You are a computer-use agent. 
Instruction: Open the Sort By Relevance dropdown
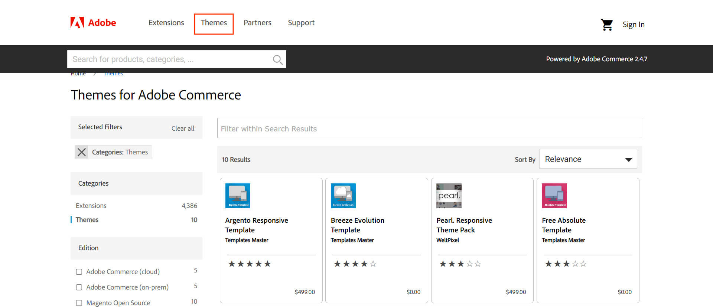coord(588,159)
